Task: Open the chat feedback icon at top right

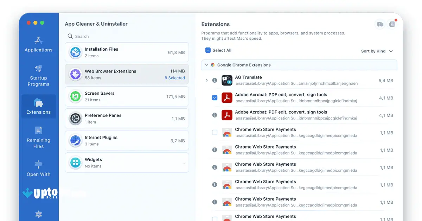Action: (380, 24)
